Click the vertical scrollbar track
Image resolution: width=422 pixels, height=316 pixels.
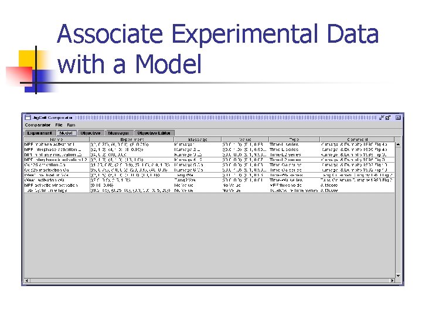click(398, 210)
